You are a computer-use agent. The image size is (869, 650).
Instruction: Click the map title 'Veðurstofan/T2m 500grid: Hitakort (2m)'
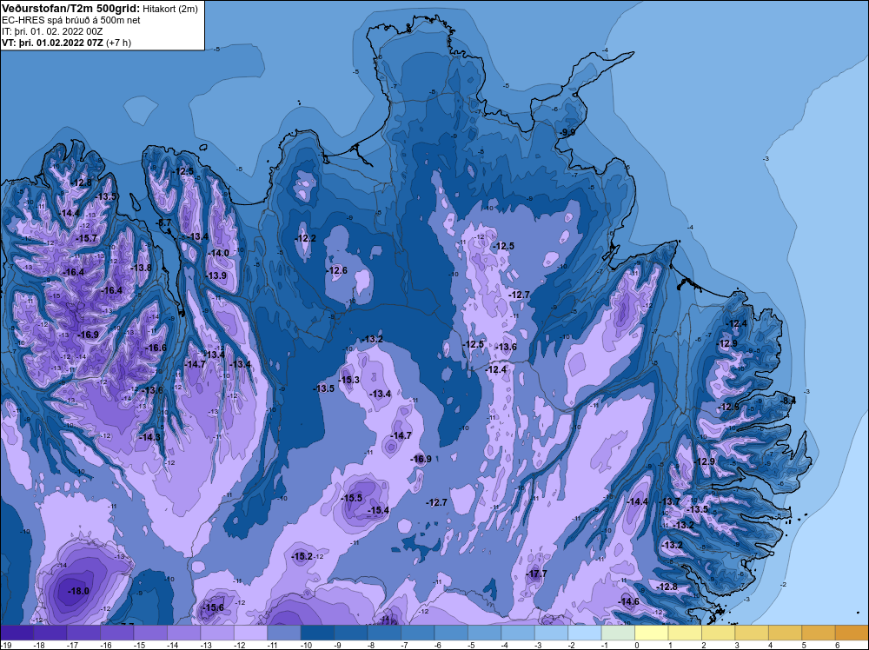(x=99, y=9)
